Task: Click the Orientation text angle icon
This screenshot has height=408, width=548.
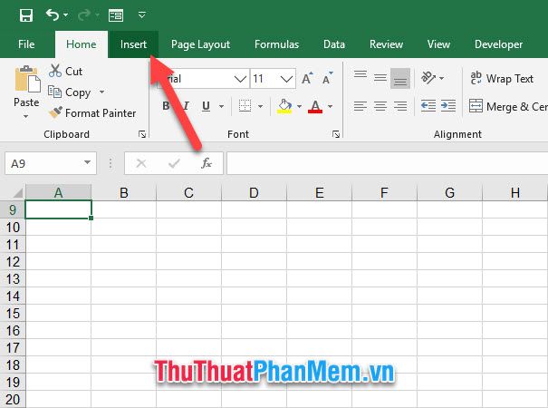Action: [x=428, y=77]
